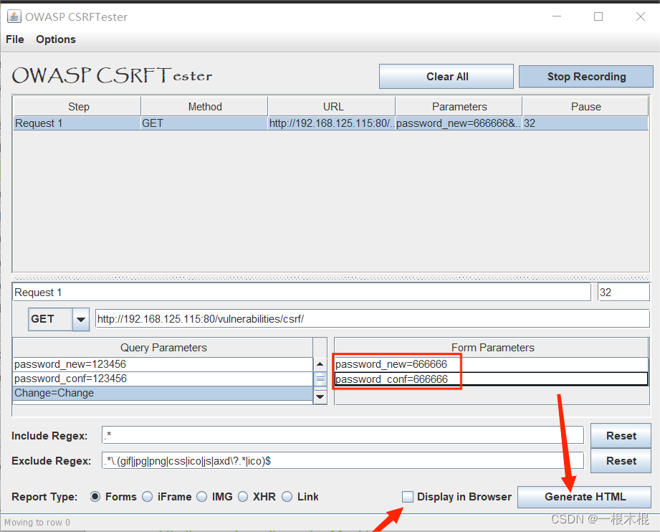660x532 pixels.
Task: Select the IMG report type
Action: click(x=202, y=497)
